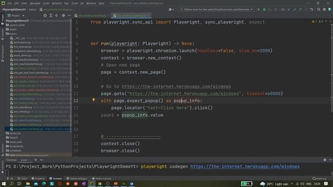Open the user account icon in toolbar
333x187 pixels.
point(171,9)
